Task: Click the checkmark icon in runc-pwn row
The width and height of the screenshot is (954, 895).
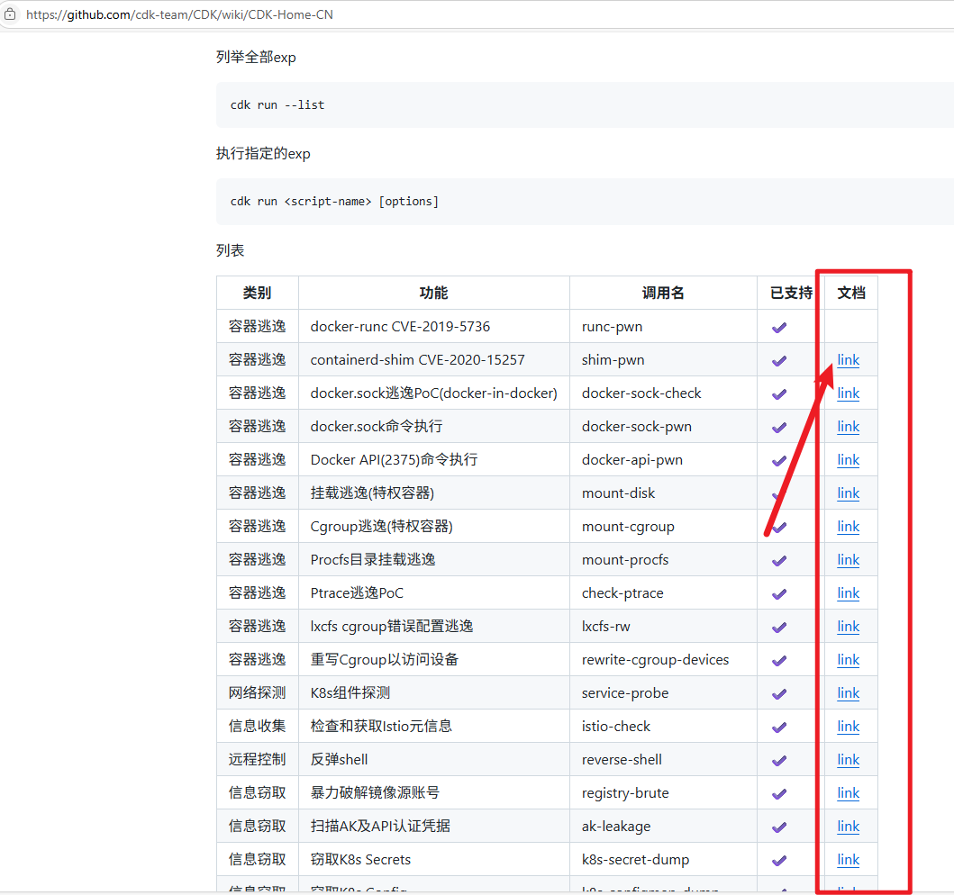Action: [x=779, y=327]
